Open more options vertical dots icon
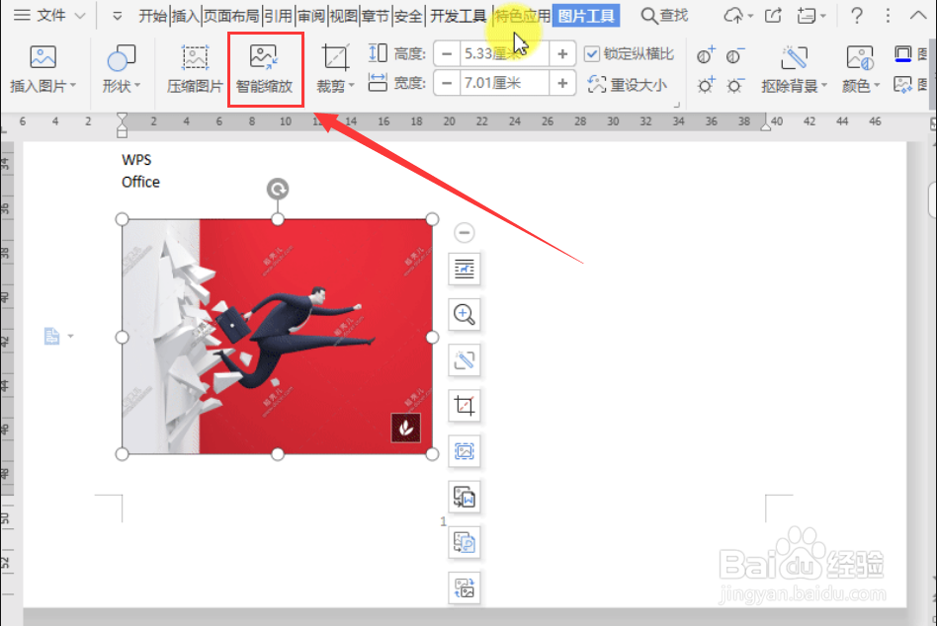This screenshot has height=626, width=937. [888, 16]
